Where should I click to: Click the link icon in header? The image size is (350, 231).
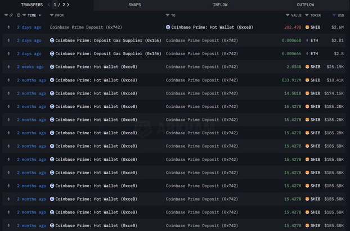(11, 15)
